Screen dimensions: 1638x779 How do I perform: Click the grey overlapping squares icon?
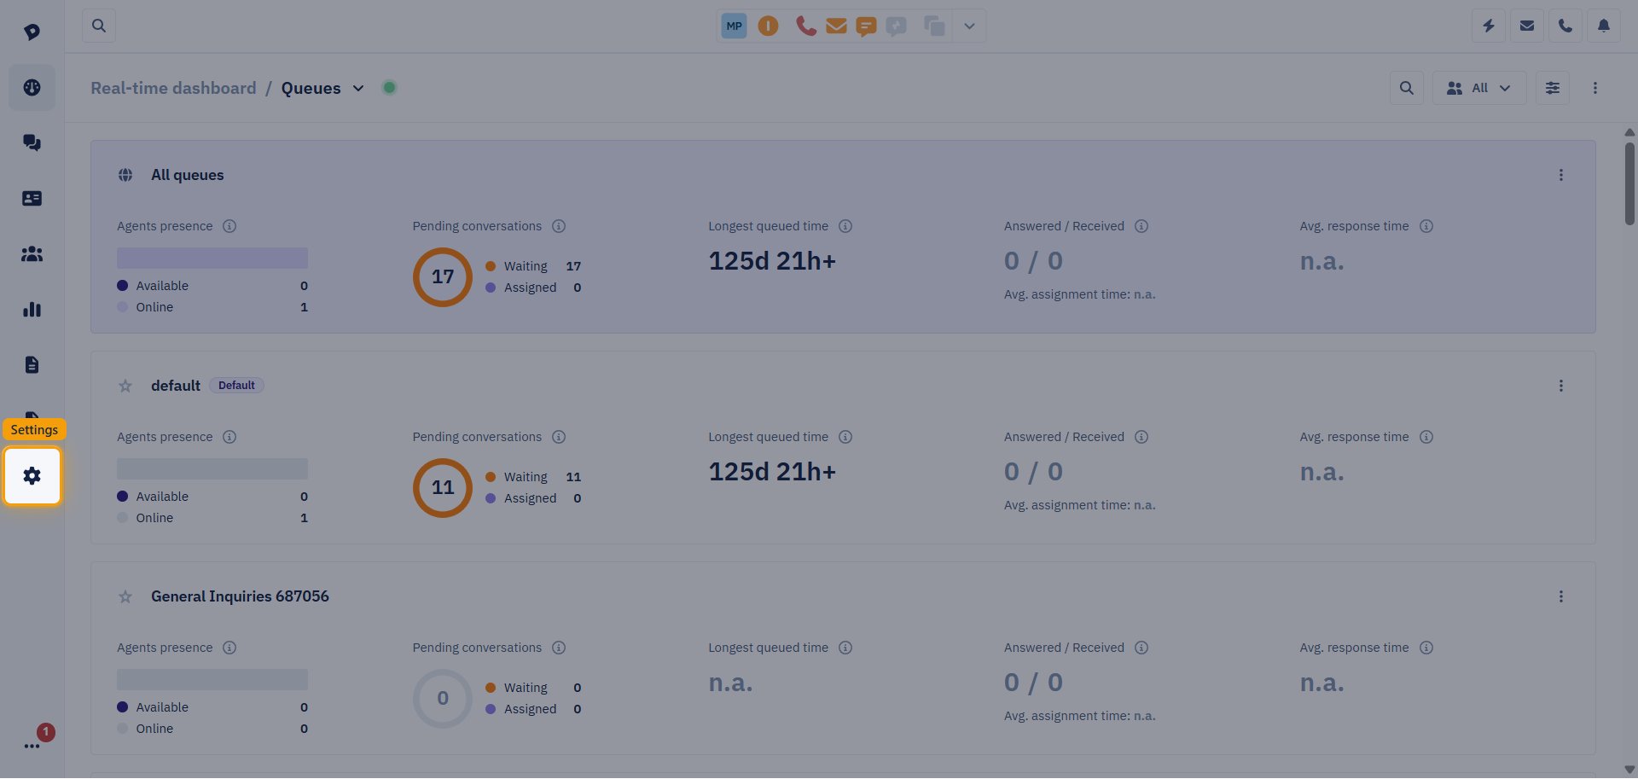coord(934,26)
